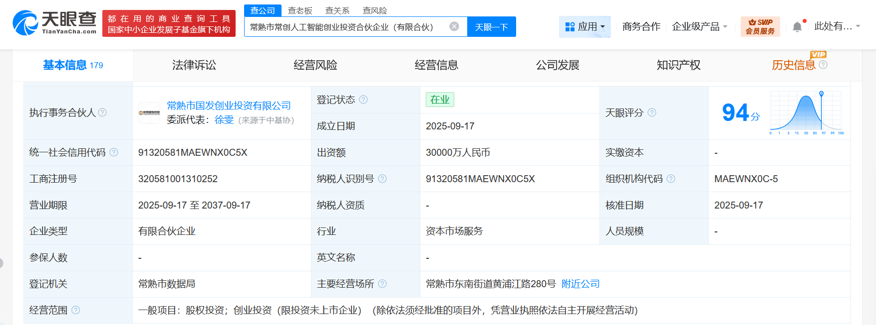The height and width of the screenshot is (325, 876).
Task: Open 常熟市国发创业投资有限公司 link
Action: click(229, 106)
